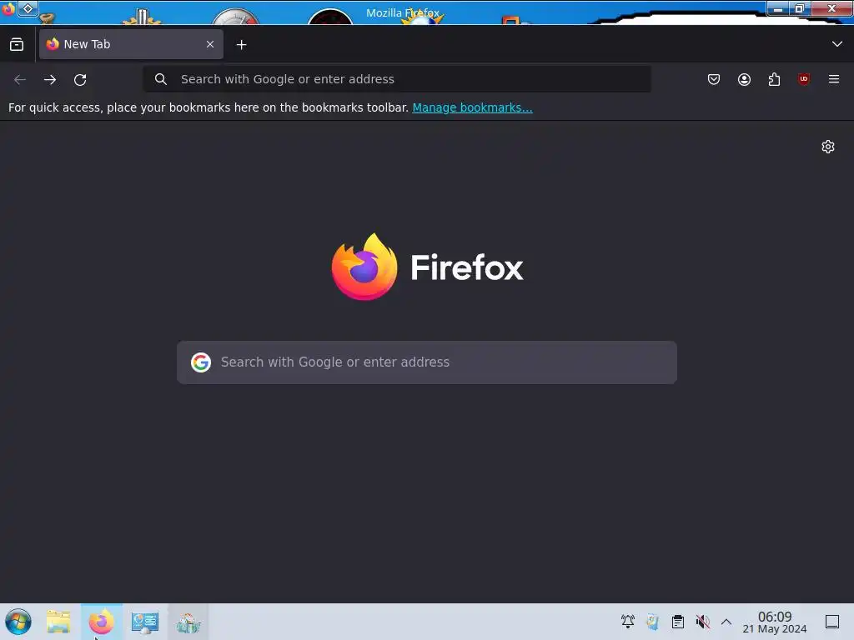Reload the current page
854x640 pixels.
[80, 79]
